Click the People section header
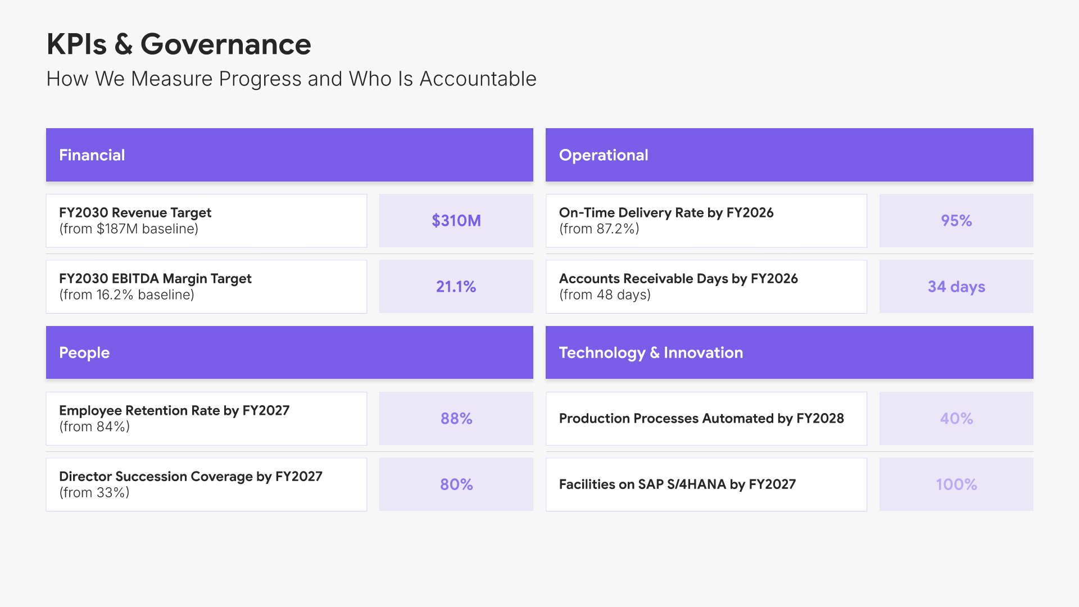 (289, 352)
